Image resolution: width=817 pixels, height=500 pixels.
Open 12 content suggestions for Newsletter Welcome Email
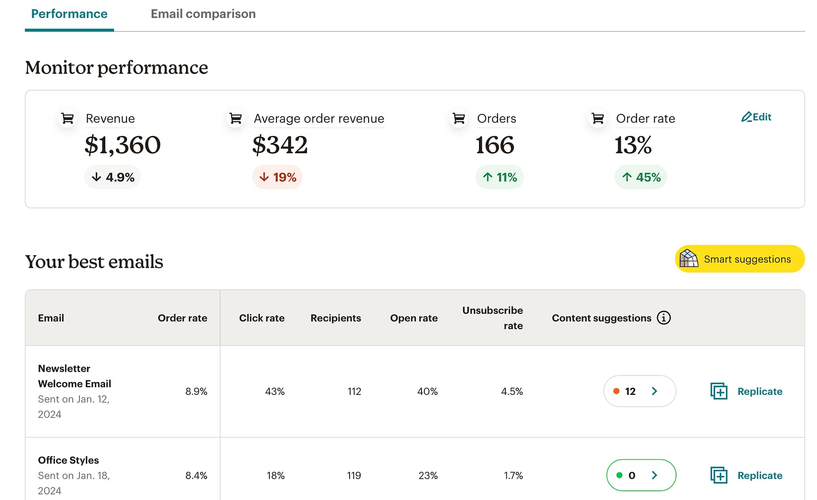tap(639, 391)
